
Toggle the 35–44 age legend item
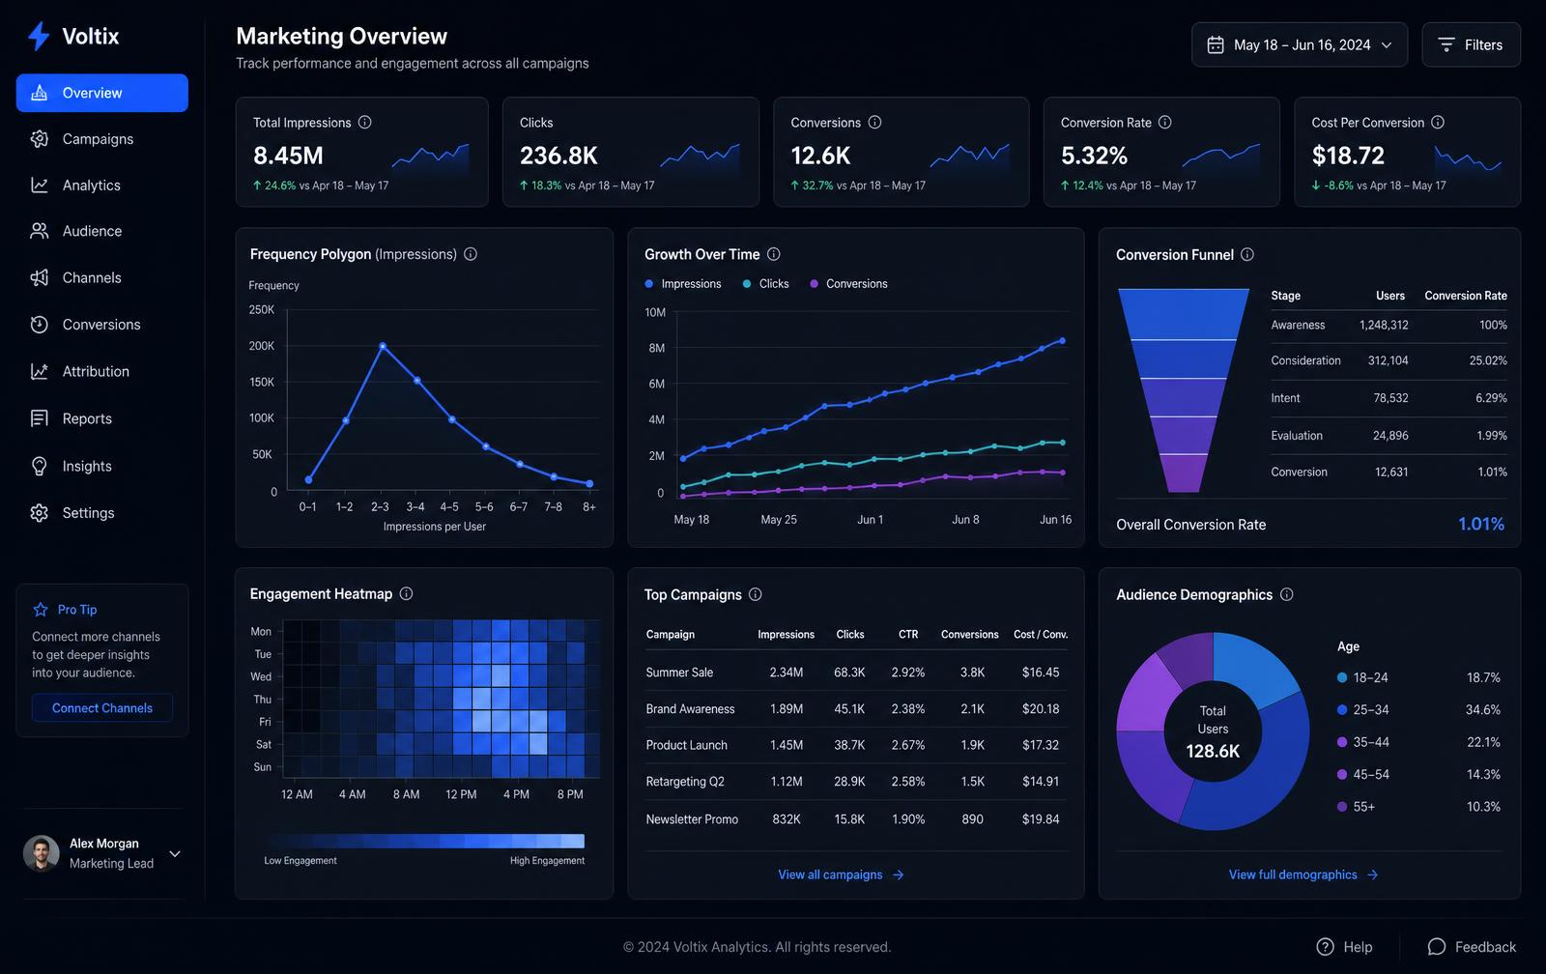1362,742
